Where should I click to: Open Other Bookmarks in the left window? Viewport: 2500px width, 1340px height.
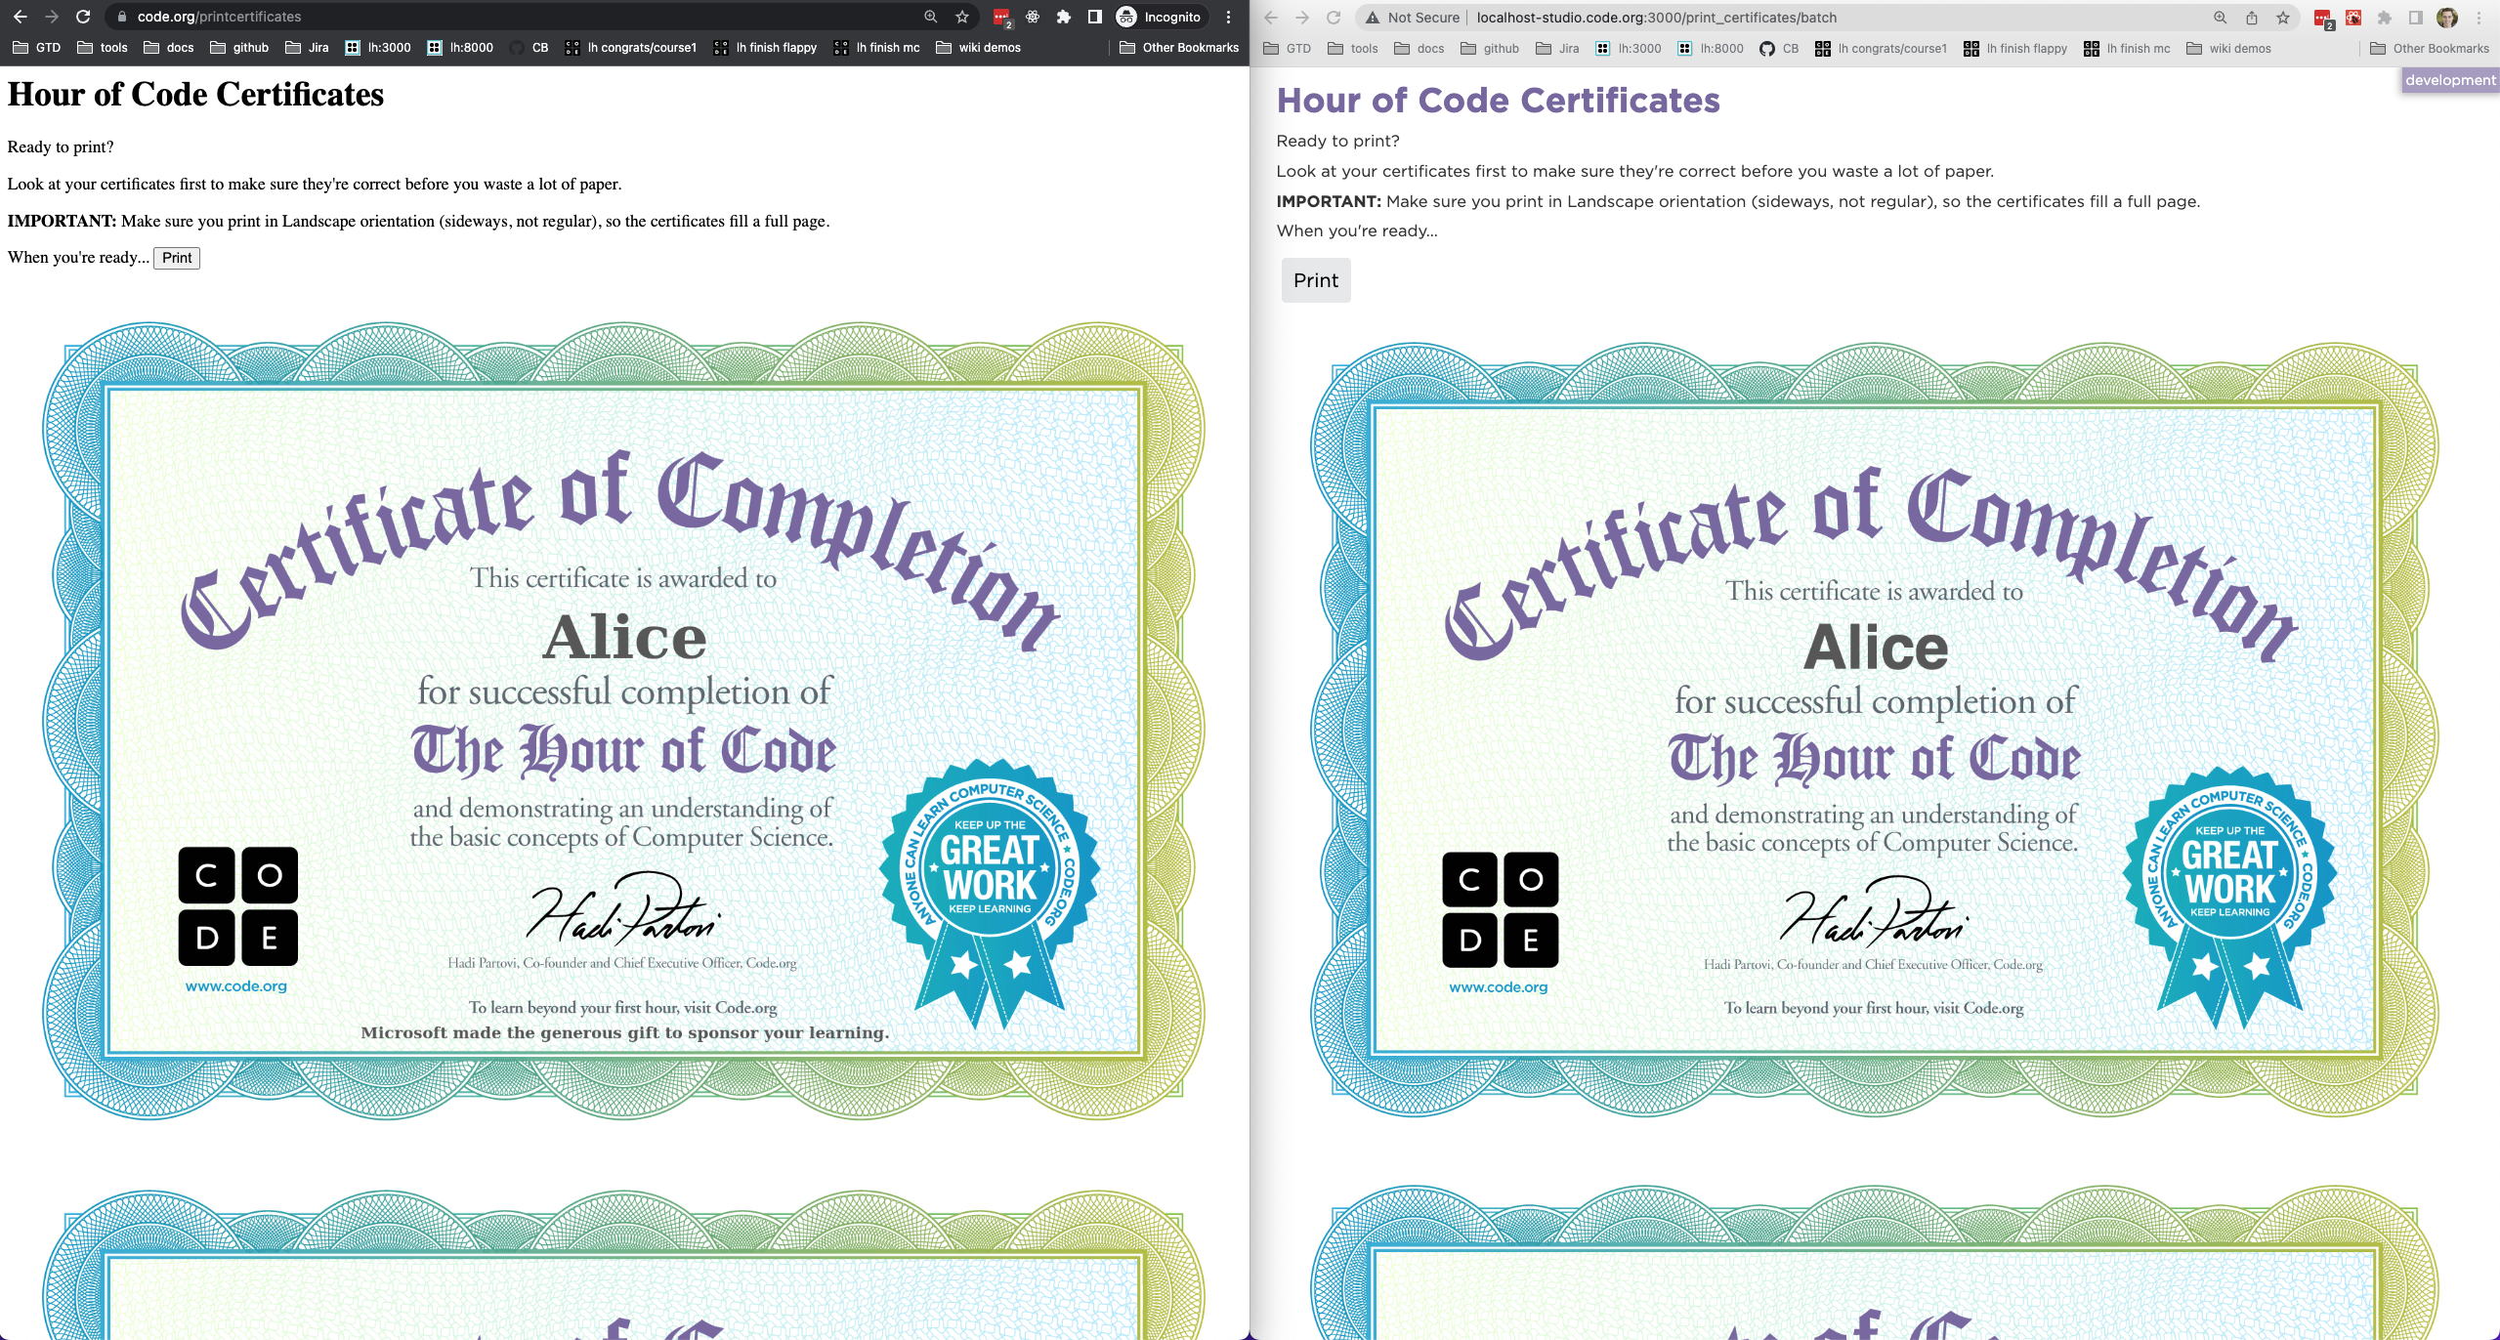tap(1179, 47)
